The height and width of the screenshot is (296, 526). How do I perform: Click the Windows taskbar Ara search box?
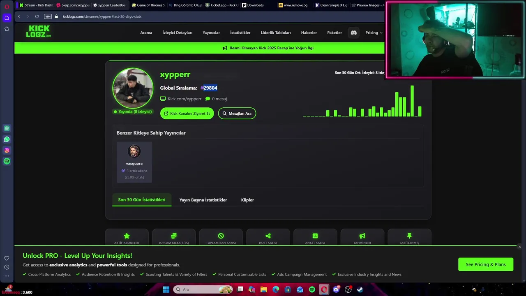[203, 289]
